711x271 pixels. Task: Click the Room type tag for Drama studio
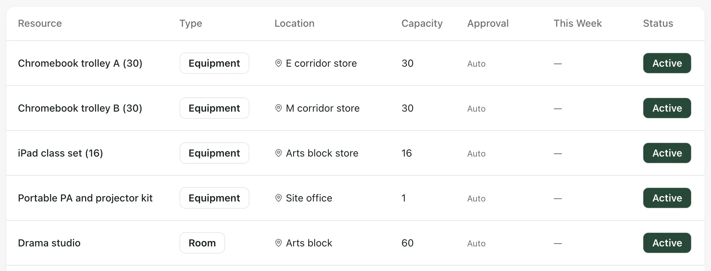(202, 243)
